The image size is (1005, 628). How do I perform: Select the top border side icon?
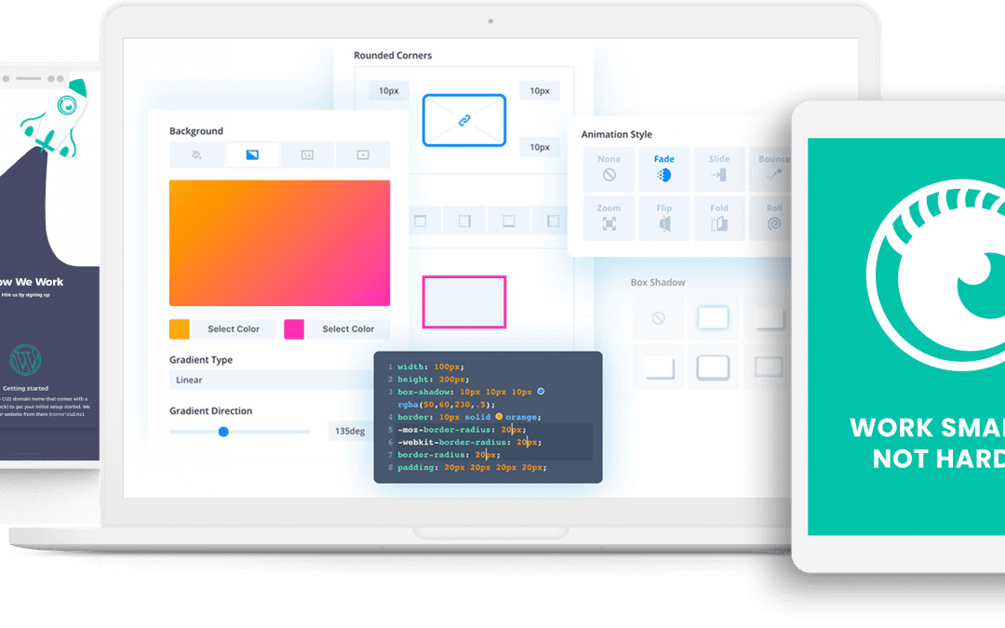420,221
